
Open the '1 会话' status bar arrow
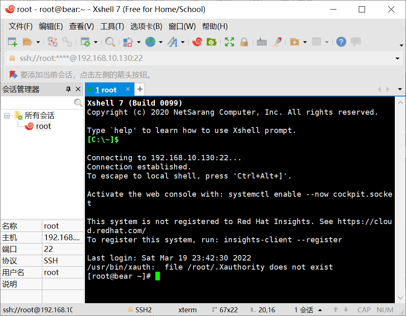tap(320, 310)
